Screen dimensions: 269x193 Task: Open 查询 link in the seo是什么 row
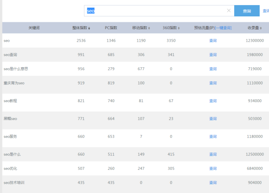coord(213,154)
